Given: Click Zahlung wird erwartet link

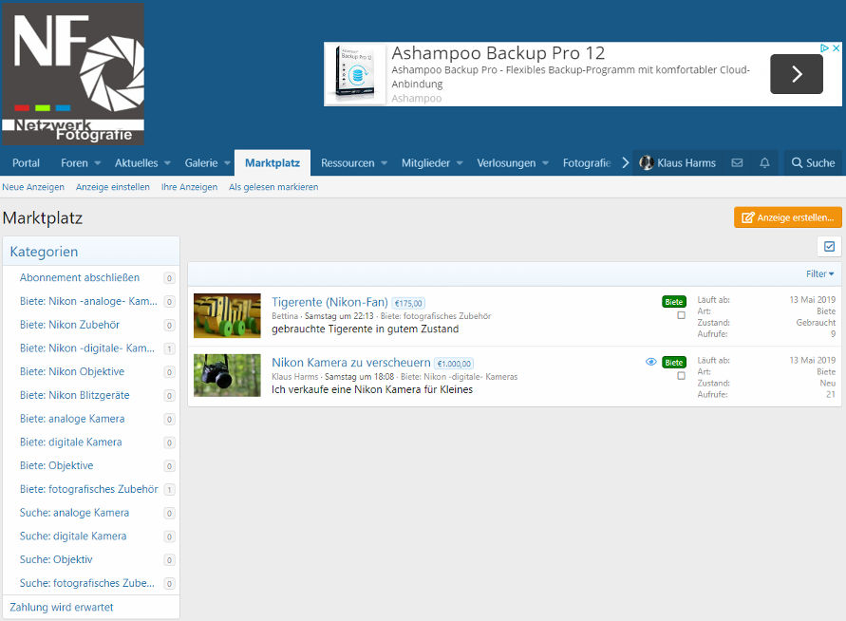Looking at the screenshot, I should (62, 608).
